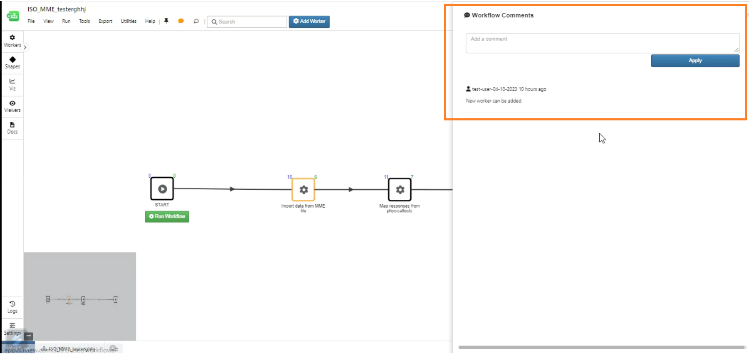The height and width of the screenshot is (355, 749).
Task: Click the Add a comment text box
Action: [602, 43]
